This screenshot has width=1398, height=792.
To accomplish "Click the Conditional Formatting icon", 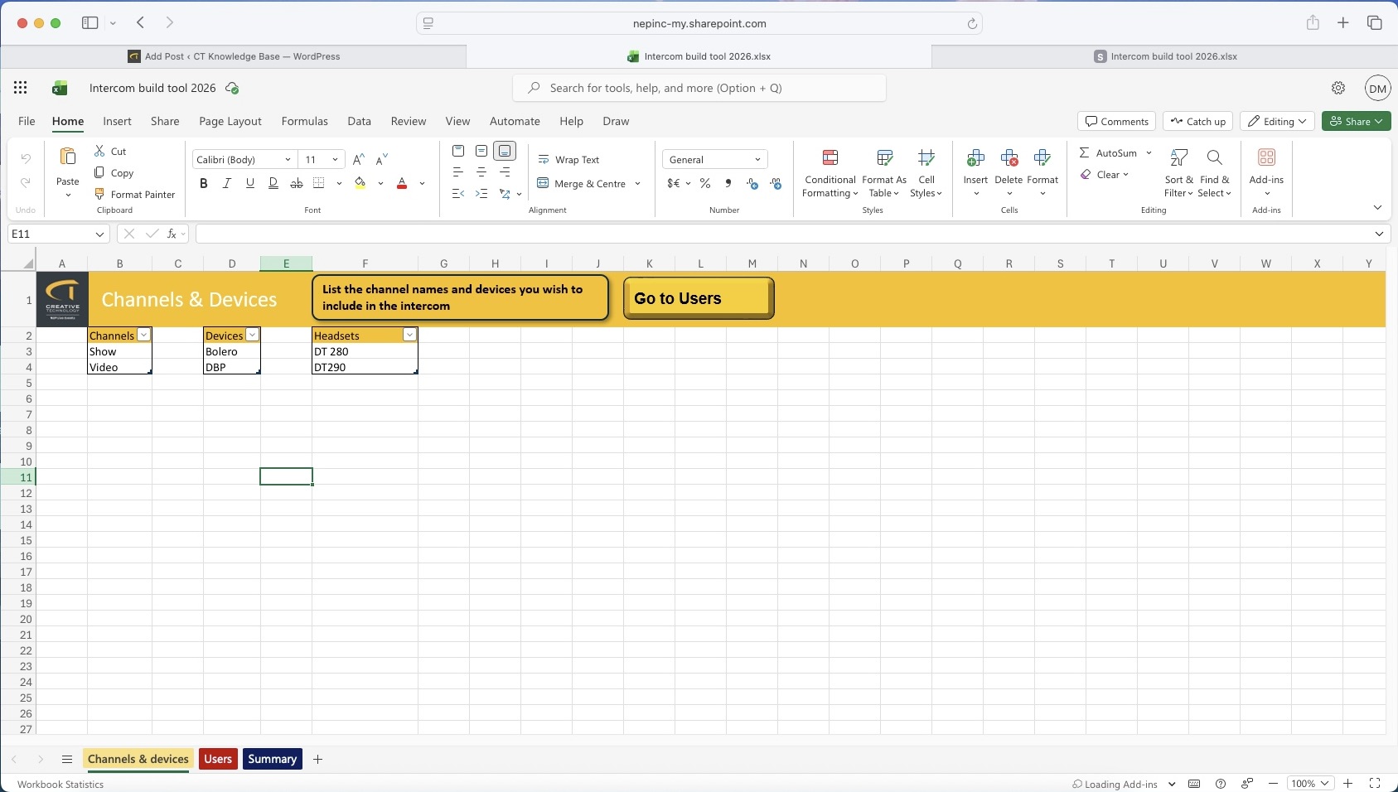I will click(830, 157).
